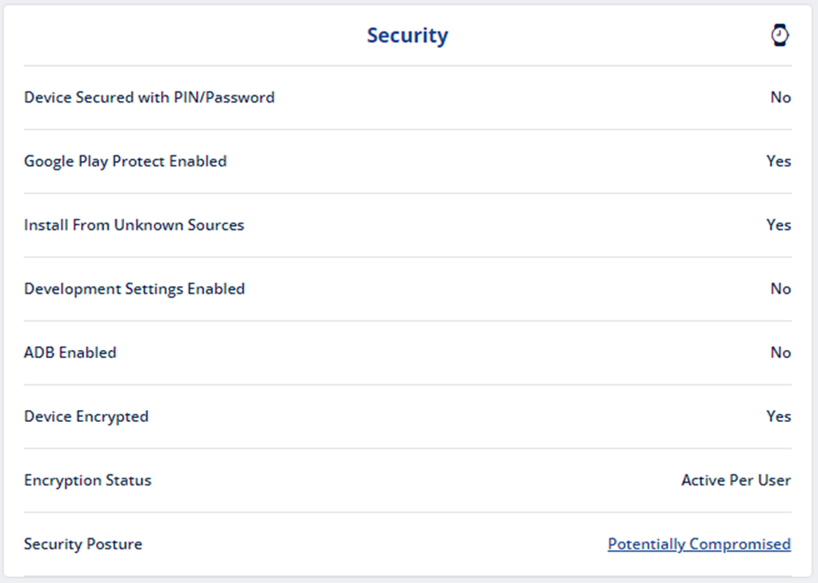818x583 pixels.
Task: Click the Security panel title
Action: pyautogui.click(x=407, y=35)
